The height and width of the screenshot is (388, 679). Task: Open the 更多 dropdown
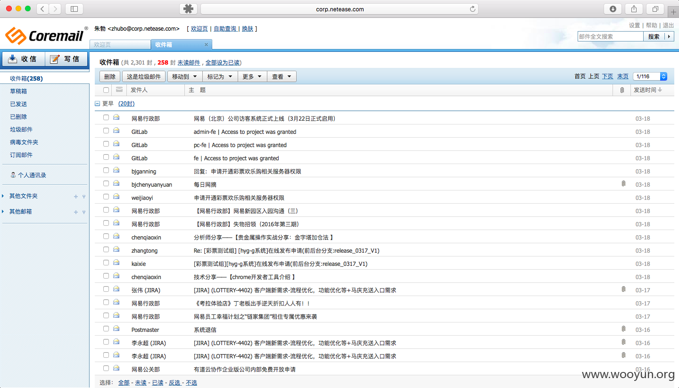252,76
